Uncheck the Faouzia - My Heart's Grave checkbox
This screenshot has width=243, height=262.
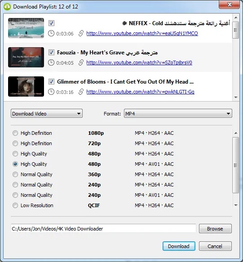tap(51, 52)
